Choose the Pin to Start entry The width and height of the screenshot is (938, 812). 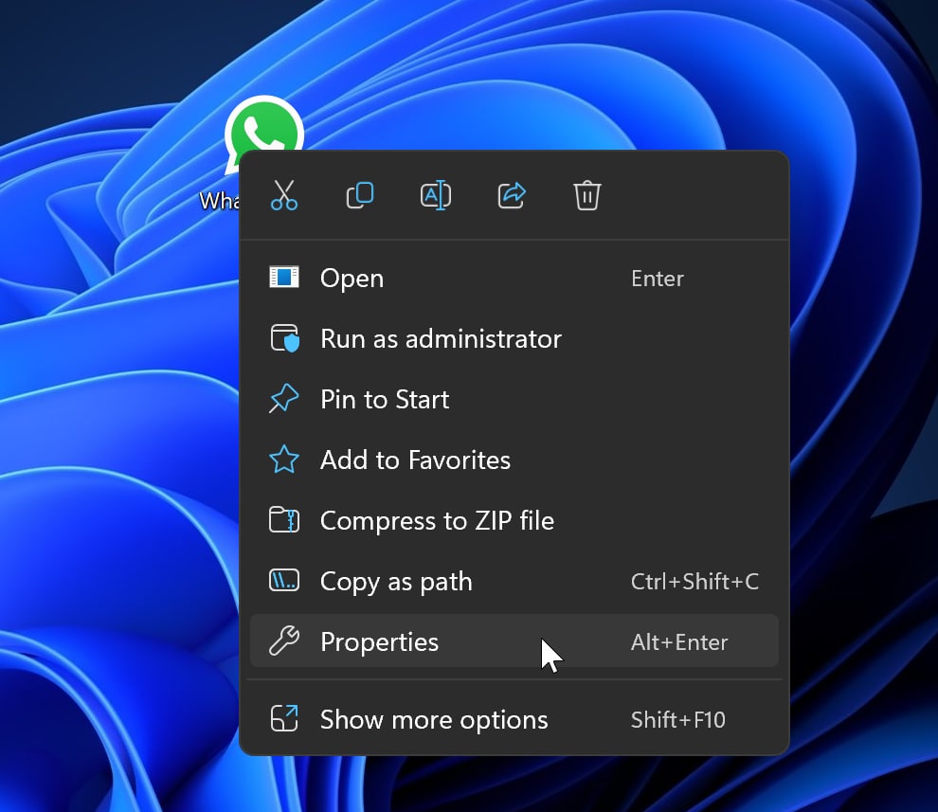coord(385,400)
